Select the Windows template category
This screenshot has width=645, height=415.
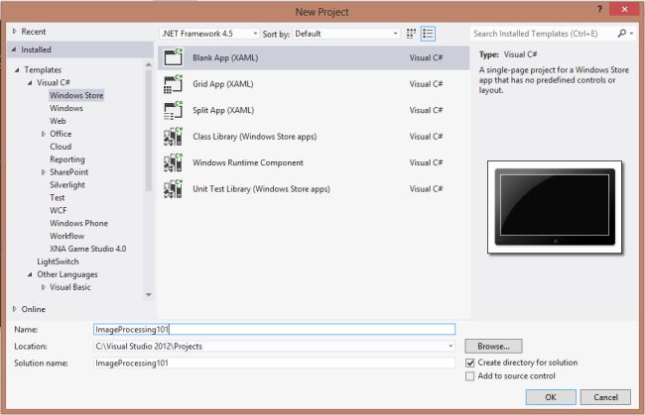[x=66, y=108]
